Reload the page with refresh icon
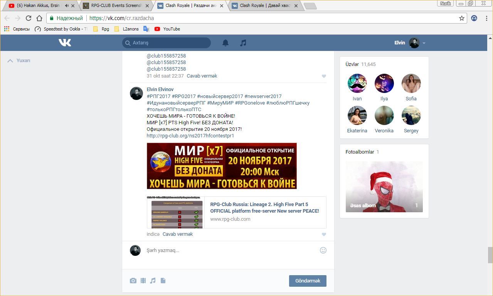 coord(28,18)
